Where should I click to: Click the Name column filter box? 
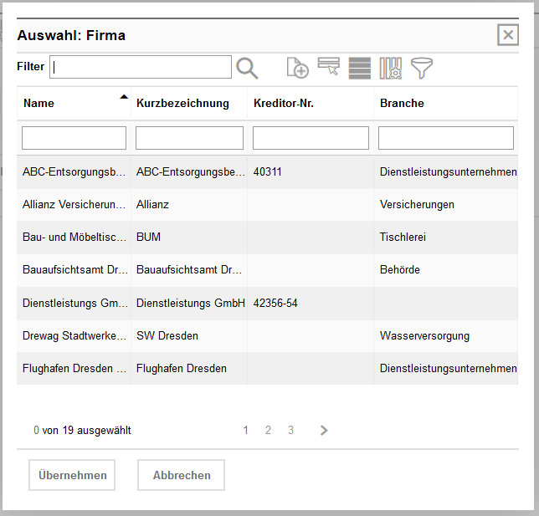pos(74,138)
